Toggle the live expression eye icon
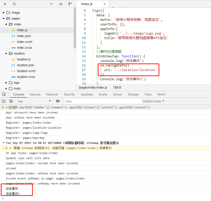 click(58, 101)
